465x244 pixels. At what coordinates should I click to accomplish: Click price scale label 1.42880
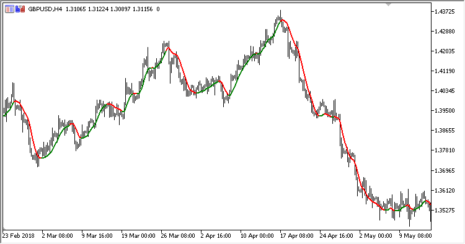(445, 32)
